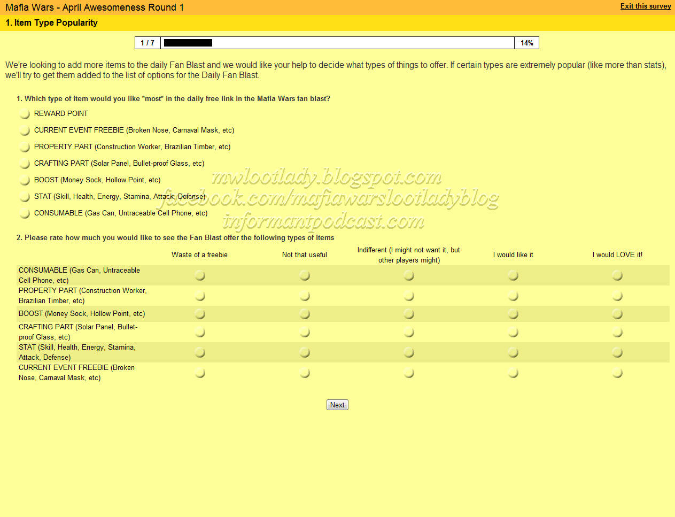
Task: Rate PROPERTY PART as I would like it
Action: [x=513, y=296]
